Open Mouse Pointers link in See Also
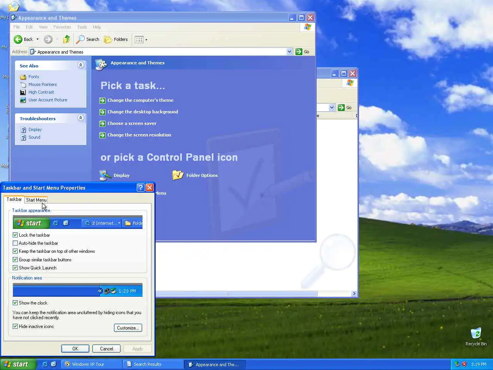Image resolution: width=493 pixels, height=370 pixels. coord(42,84)
